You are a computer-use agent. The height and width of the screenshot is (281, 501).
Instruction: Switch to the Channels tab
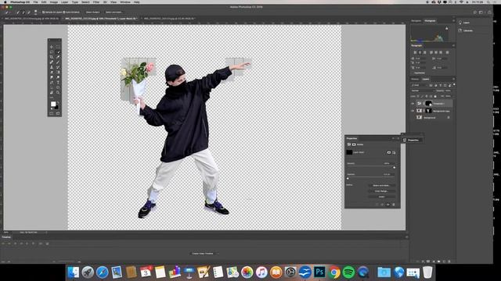coord(415,79)
